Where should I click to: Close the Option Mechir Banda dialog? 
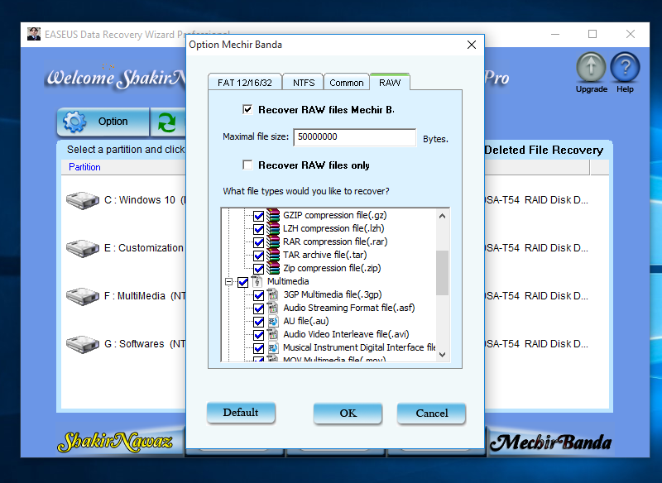pos(472,45)
